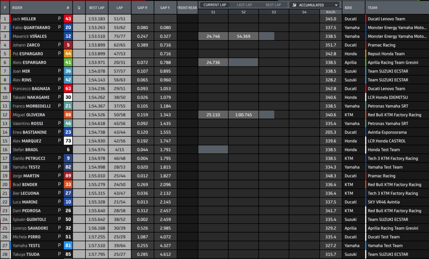Switch to the CURRENT LAP tab

click(214, 5)
